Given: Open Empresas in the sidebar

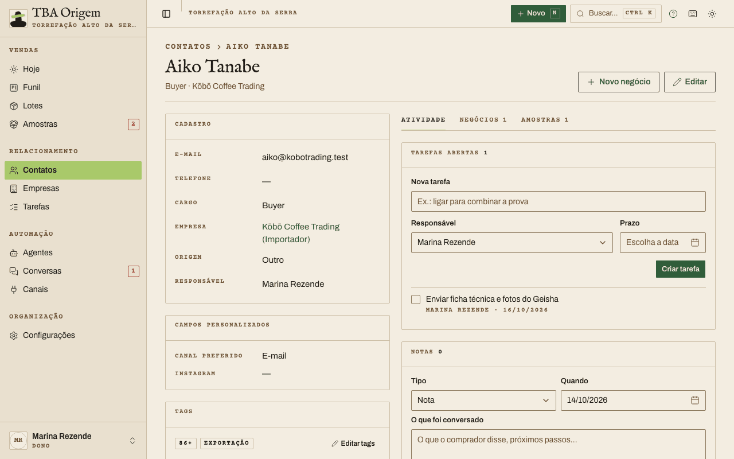Looking at the screenshot, I should point(73,188).
